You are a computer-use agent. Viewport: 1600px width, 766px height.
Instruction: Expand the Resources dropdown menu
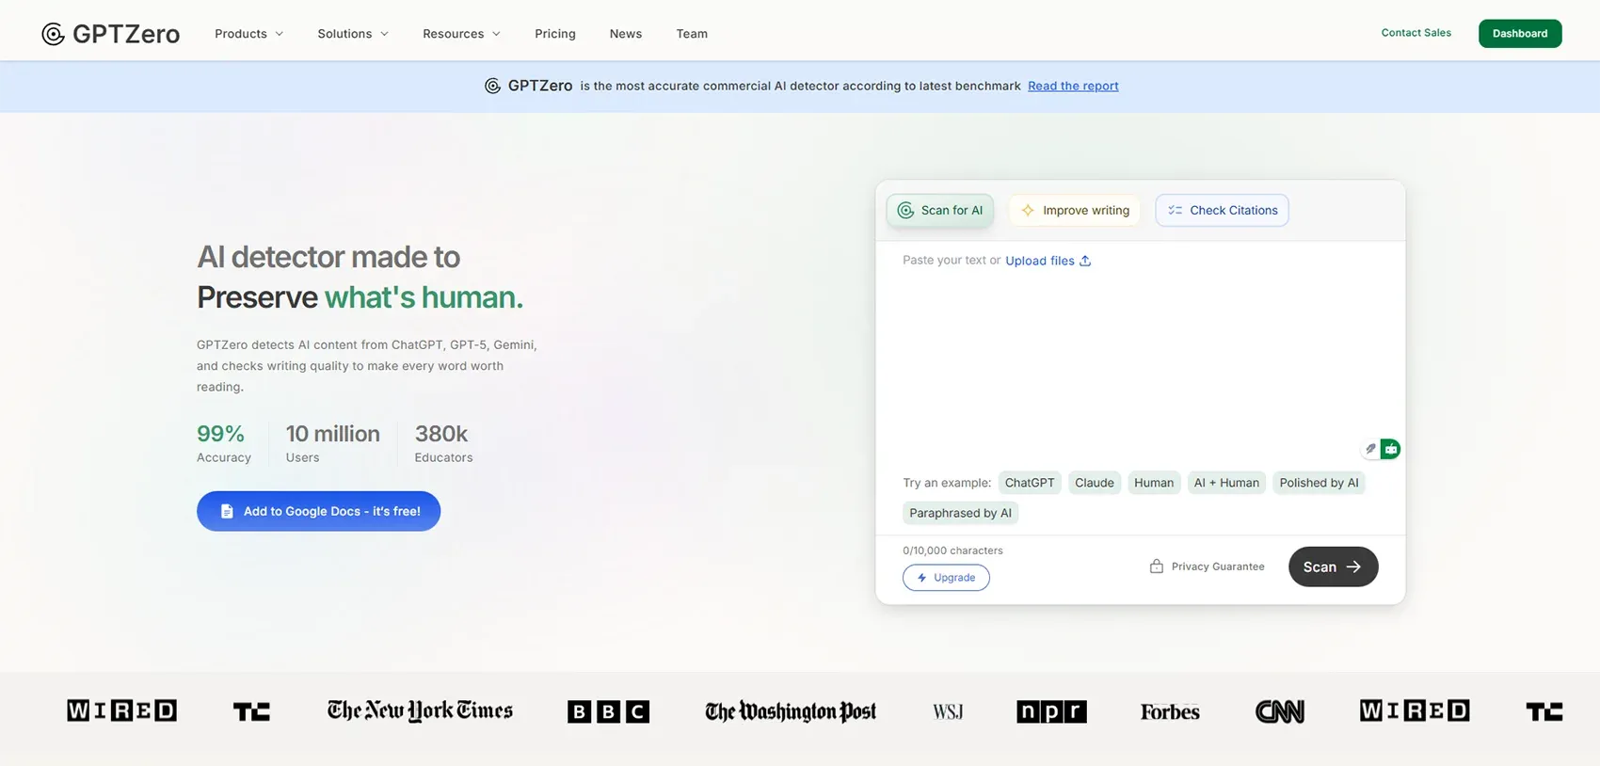[x=461, y=34]
